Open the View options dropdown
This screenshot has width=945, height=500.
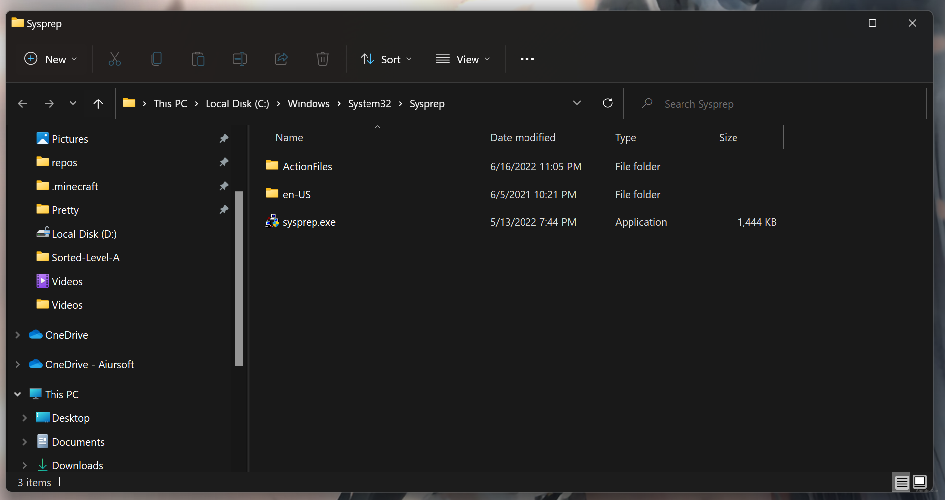pyautogui.click(x=463, y=59)
